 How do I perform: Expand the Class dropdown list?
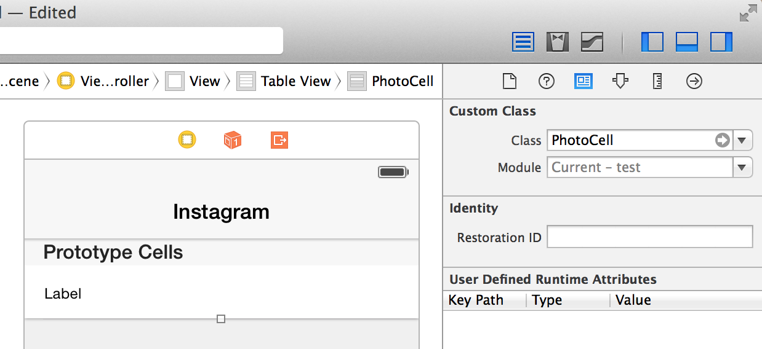coord(742,140)
